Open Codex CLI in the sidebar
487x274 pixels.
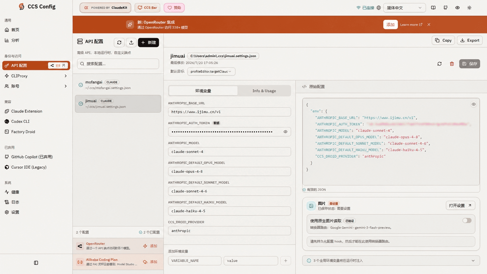(x=36, y=121)
